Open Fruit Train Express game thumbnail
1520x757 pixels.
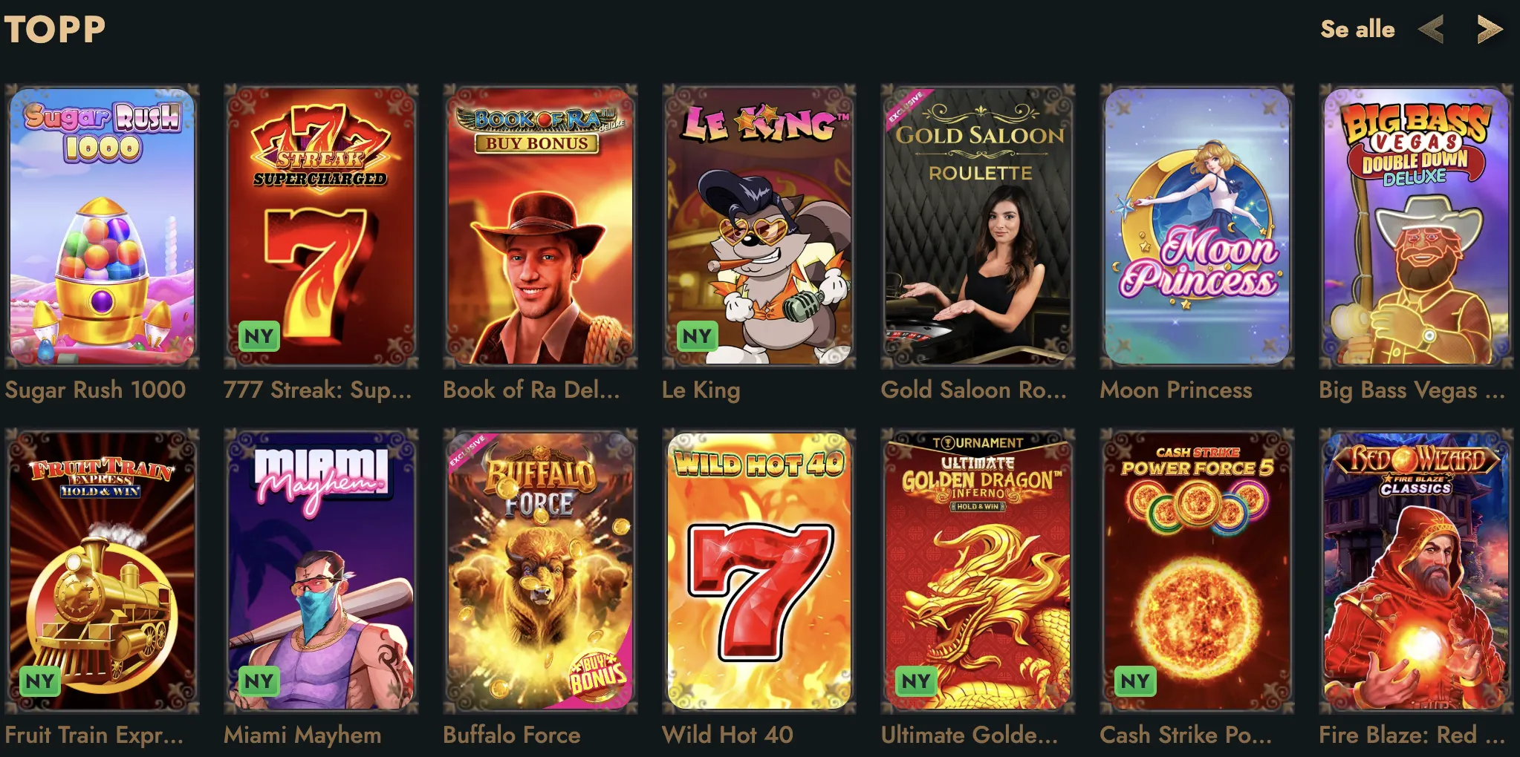pyautogui.click(x=102, y=571)
